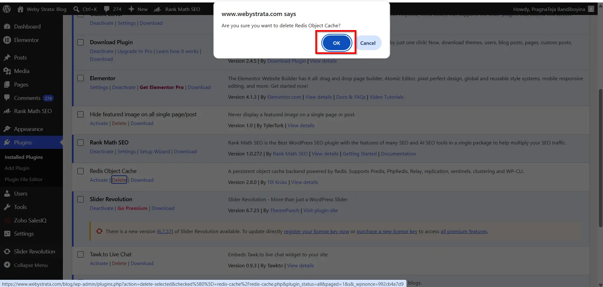Open purchase a new license key link
Image resolution: width=603 pixels, height=287 pixels.
click(387, 232)
